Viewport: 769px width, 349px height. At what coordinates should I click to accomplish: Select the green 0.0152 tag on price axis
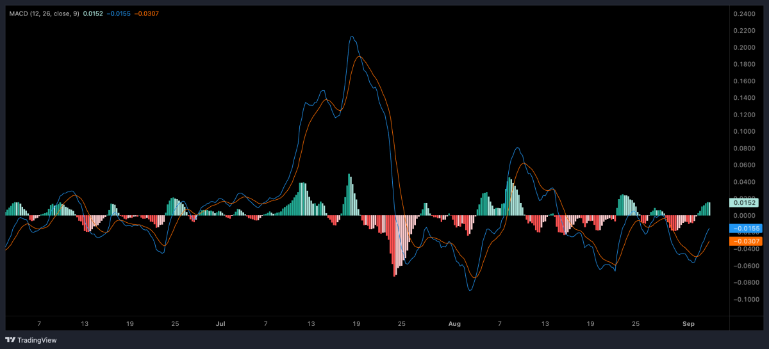[744, 202]
